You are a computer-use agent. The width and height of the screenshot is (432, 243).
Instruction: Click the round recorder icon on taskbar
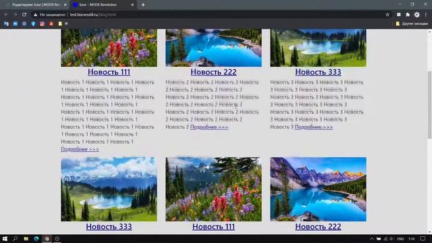(x=57, y=238)
